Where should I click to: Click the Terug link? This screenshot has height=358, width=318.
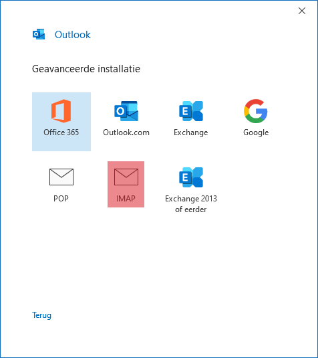click(x=41, y=315)
